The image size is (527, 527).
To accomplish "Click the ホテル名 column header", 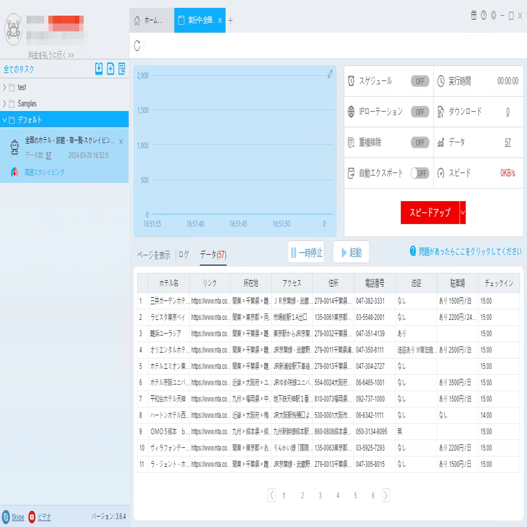I will (x=168, y=283).
